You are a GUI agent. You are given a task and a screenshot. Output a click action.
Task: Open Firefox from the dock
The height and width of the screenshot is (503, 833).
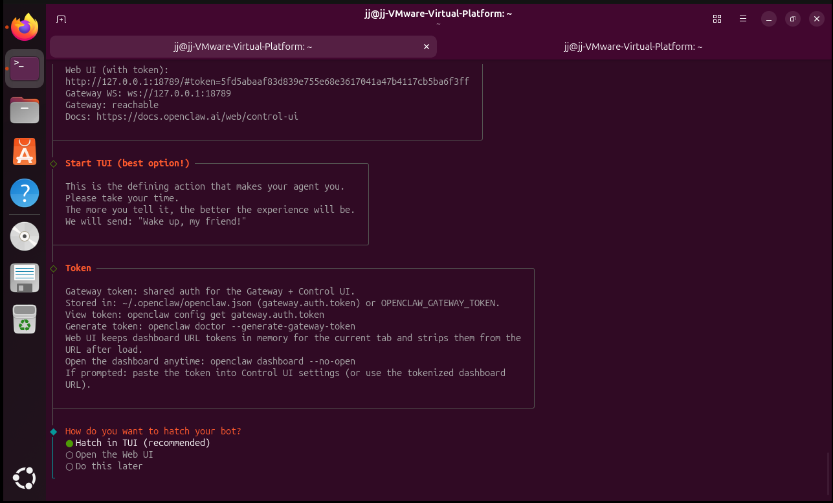pos(25,27)
